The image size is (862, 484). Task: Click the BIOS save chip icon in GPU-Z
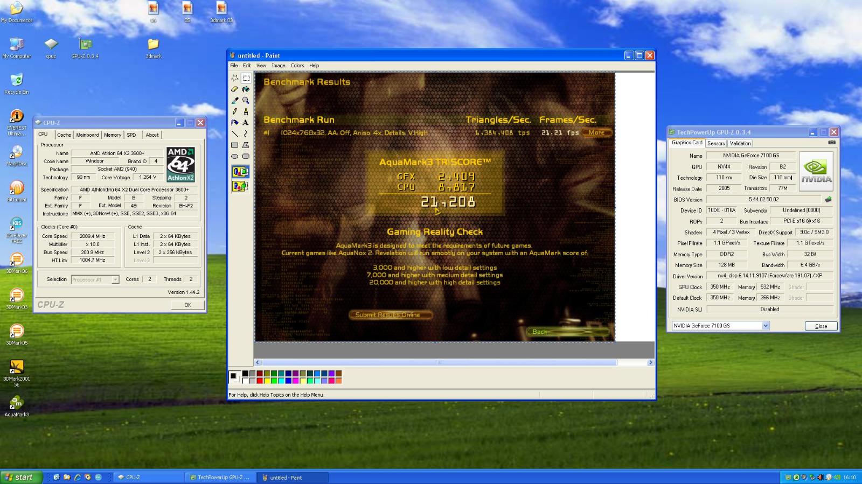pyautogui.click(x=828, y=199)
